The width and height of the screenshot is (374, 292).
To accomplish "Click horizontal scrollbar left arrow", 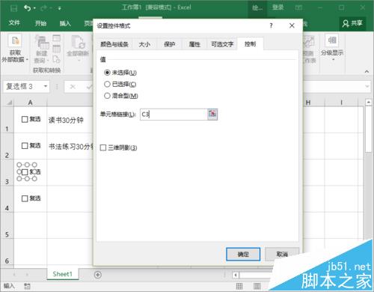I will coord(236,275).
